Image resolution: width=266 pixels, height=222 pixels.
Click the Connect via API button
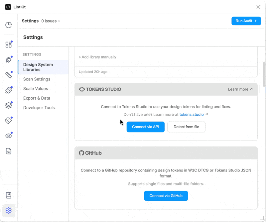pos(145,127)
